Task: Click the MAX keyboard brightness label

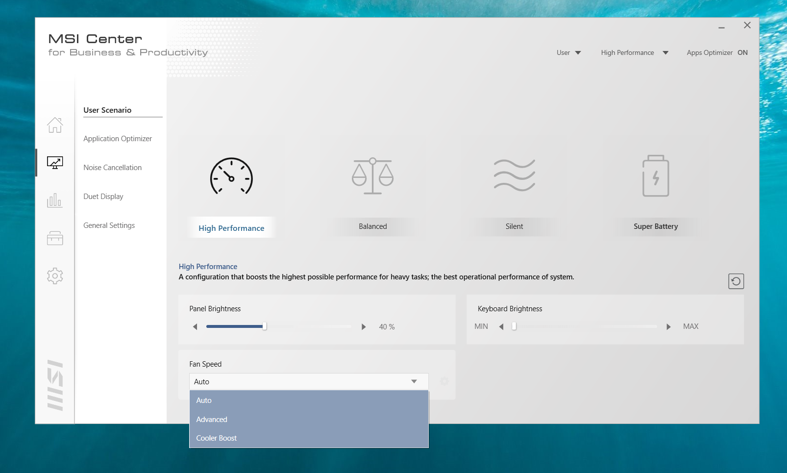Action: (x=691, y=326)
